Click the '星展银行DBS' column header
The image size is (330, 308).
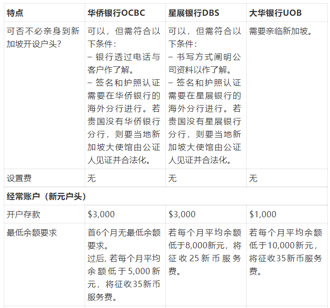(194, 13)
